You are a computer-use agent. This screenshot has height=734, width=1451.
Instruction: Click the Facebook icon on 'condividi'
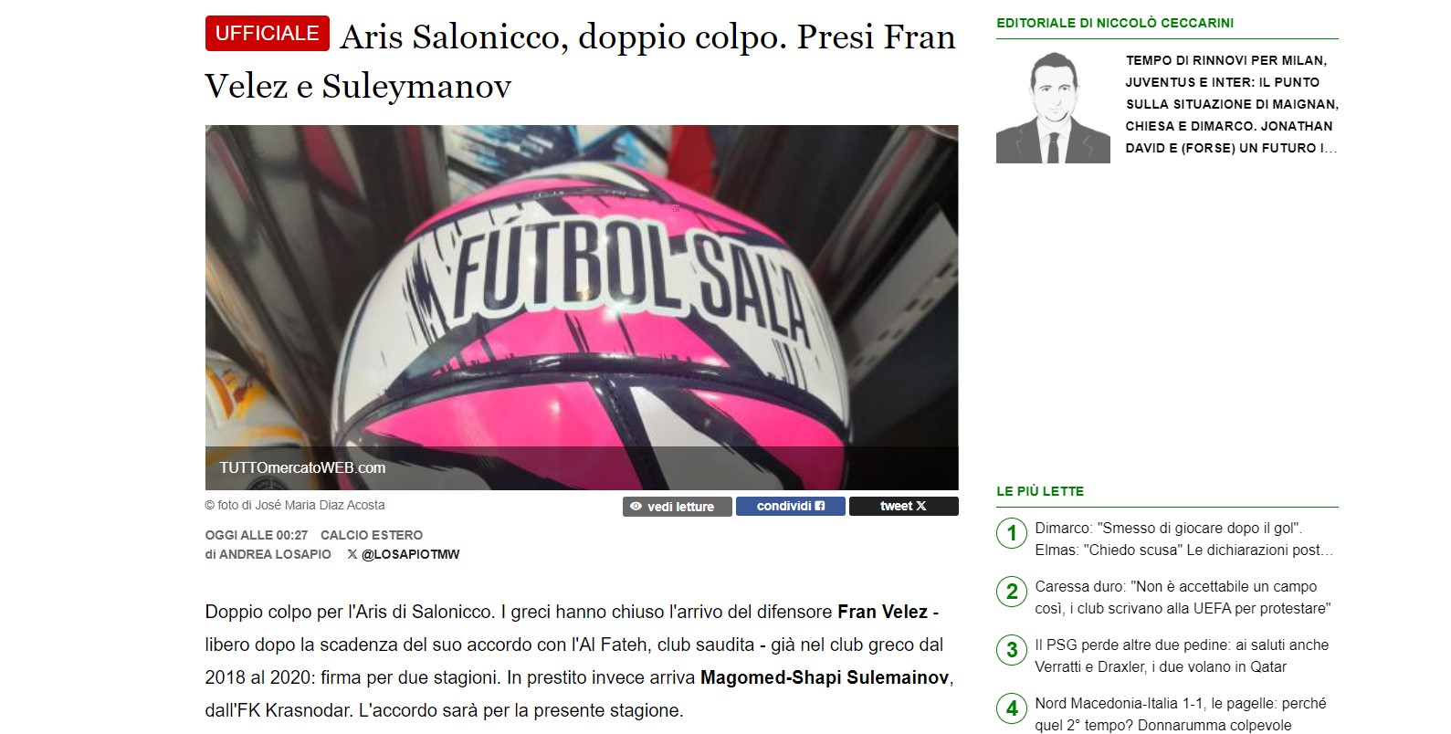click(819, 506)
